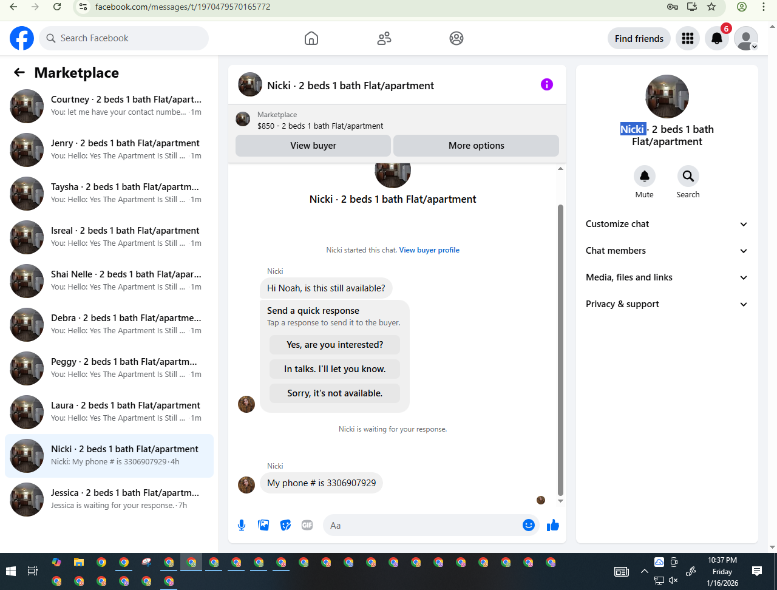Pick a GIF using the GIF icon
This screenshot has width=777, height=590.
[x=307, y=525]
